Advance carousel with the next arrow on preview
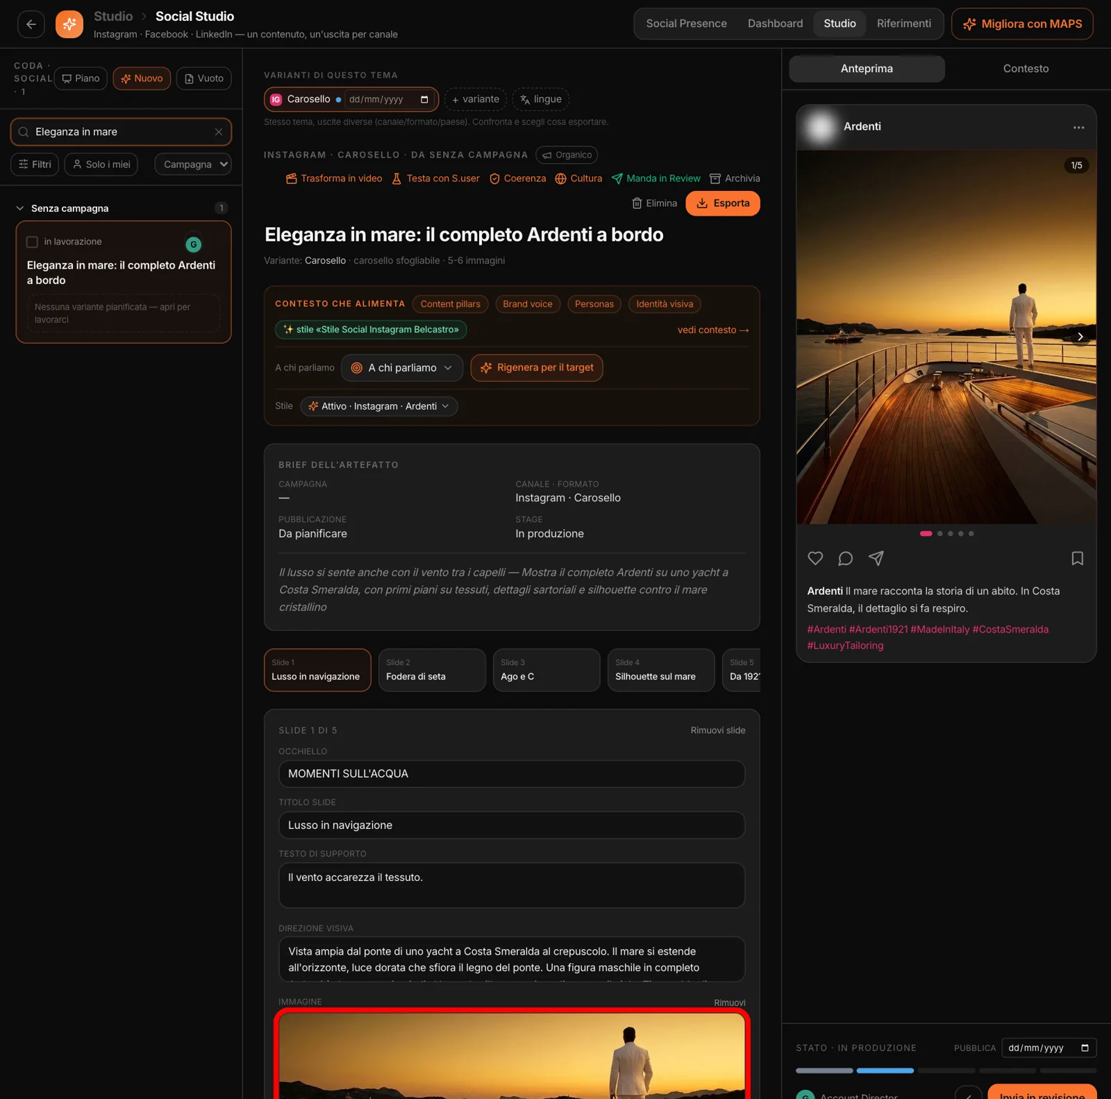The height and width of the screenshot is (1099, 1111). pyautogui.click(x=1080, y=337)
